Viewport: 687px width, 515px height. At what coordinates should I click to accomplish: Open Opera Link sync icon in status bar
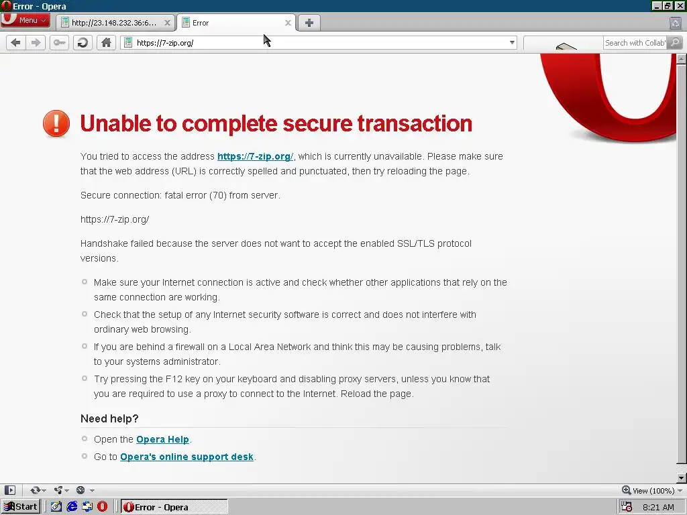click(x=38, y=490)
